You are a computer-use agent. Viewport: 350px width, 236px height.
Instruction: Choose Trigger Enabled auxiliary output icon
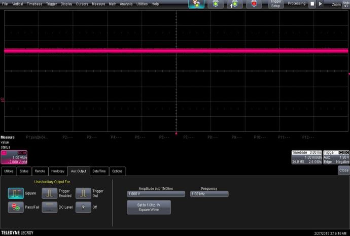tap(49, 193)
